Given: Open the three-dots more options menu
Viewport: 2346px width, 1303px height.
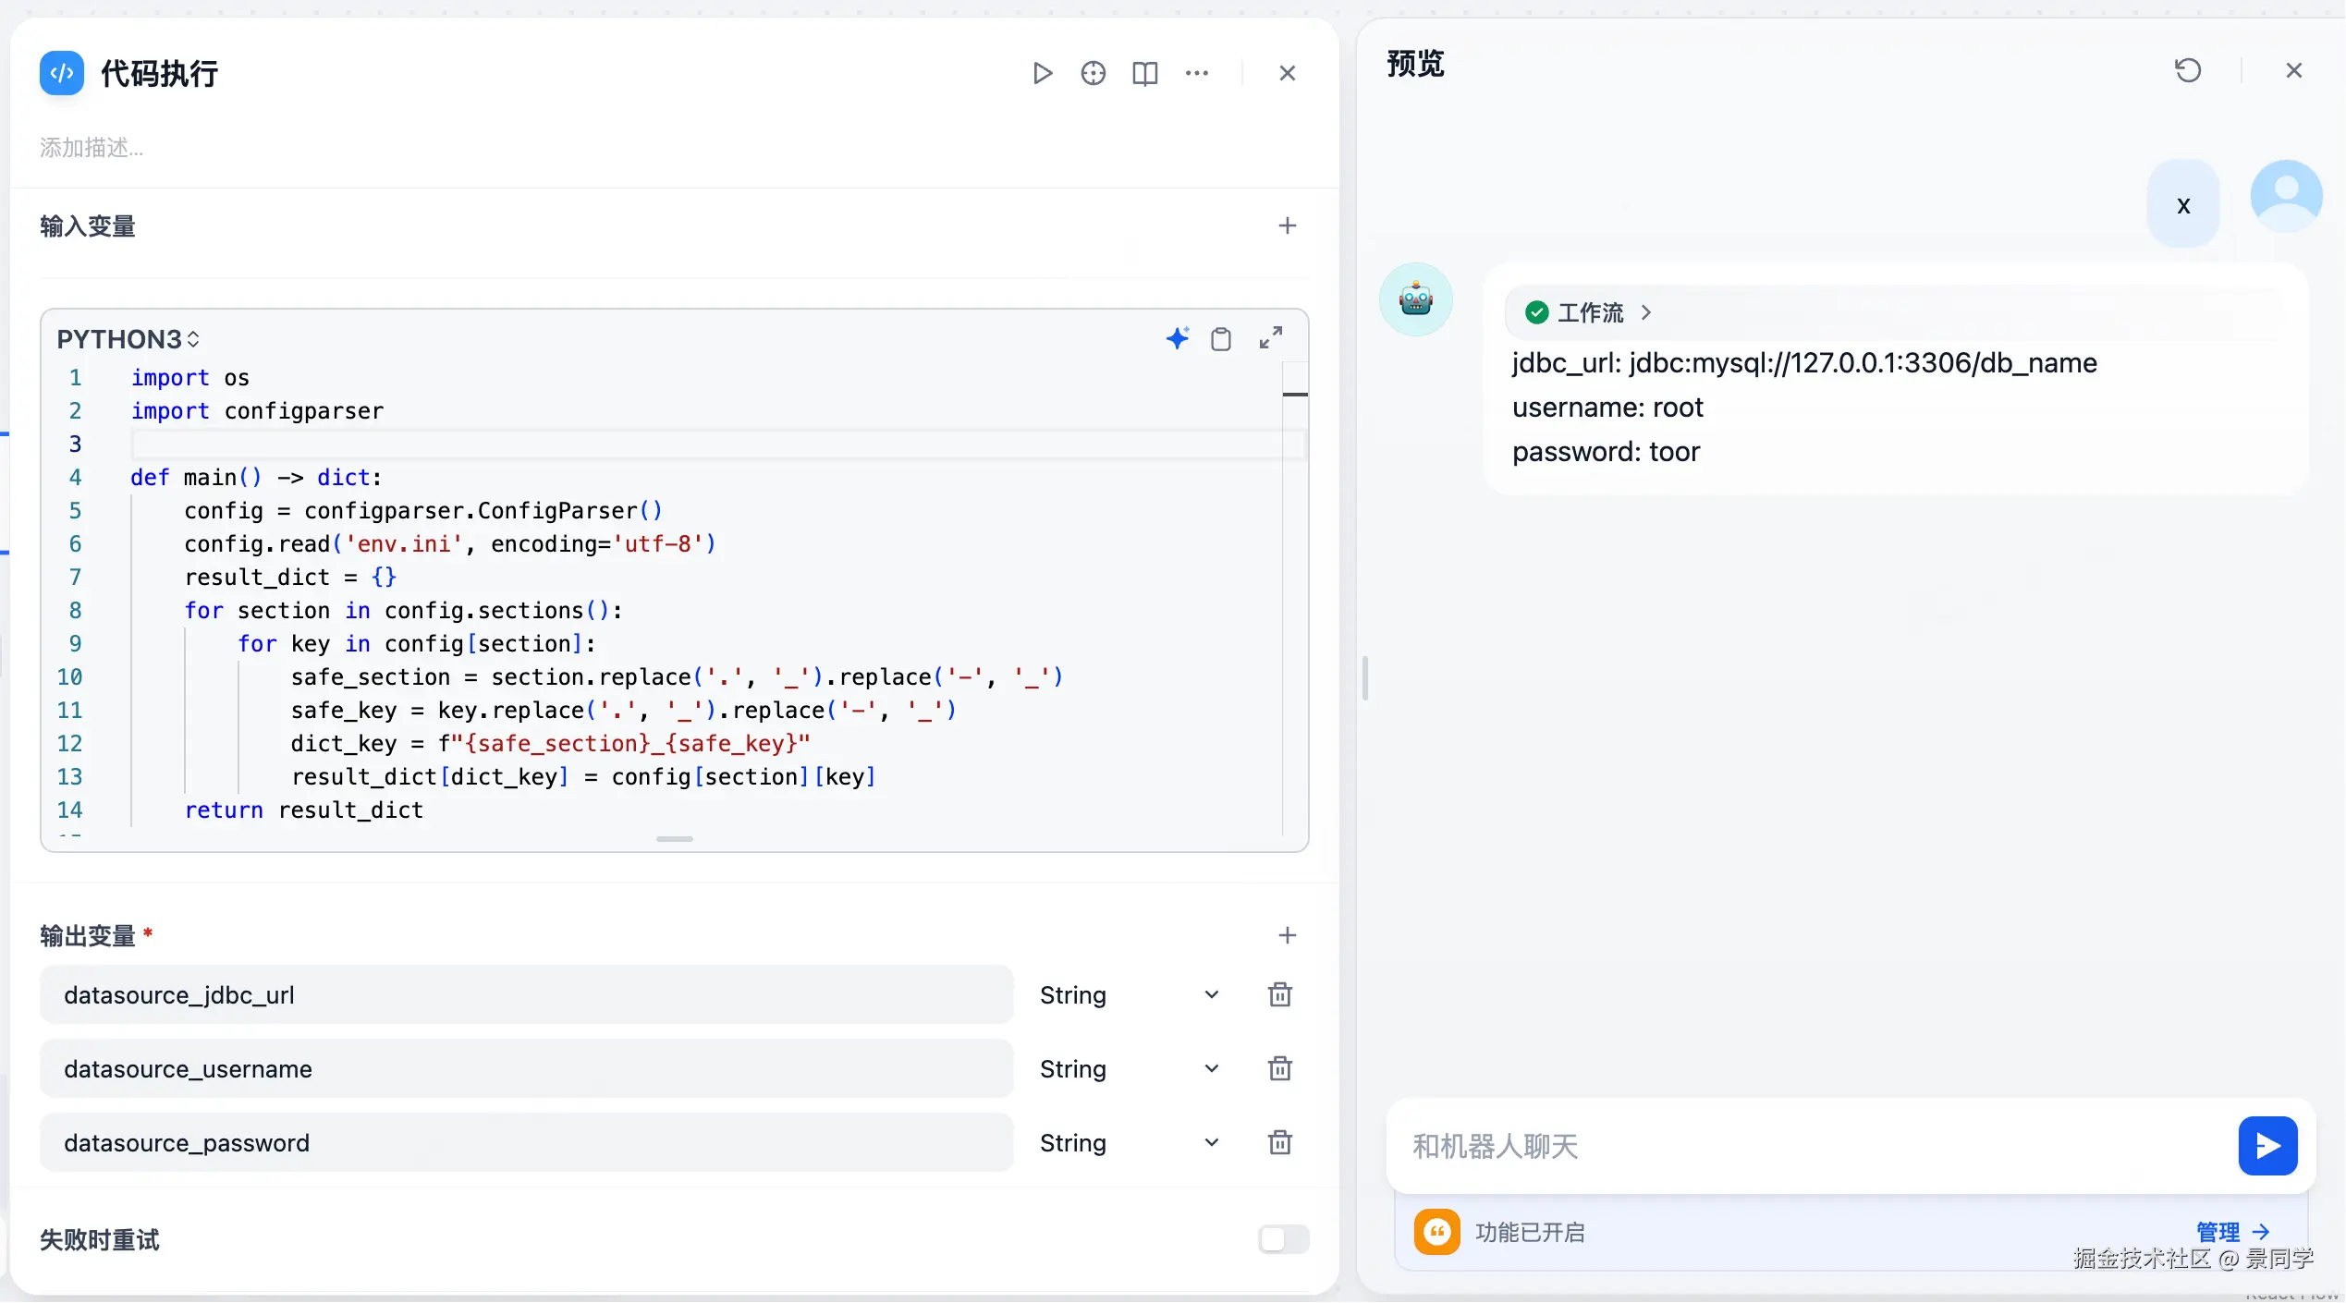Looking at the screenshot, I should (1196, 73).
